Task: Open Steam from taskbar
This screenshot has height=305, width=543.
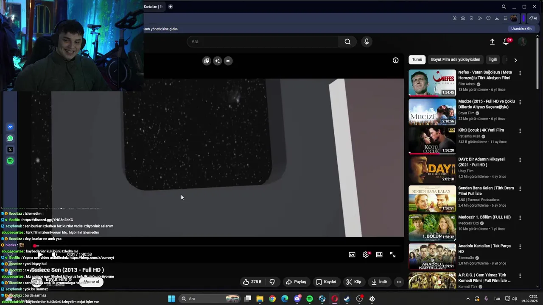Action: click(x=347, y=299)
